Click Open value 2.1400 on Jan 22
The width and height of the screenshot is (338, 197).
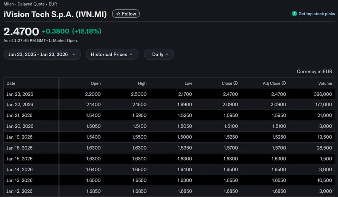tap(93, 104)
